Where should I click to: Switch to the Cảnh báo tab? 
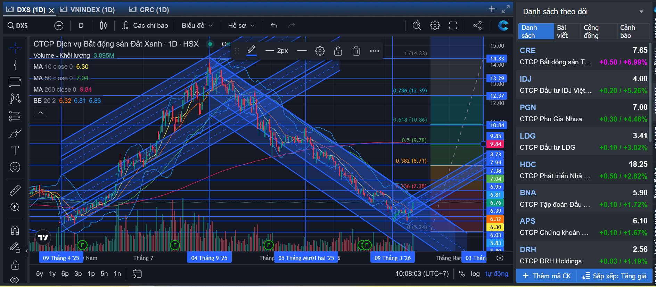(633, 32)
